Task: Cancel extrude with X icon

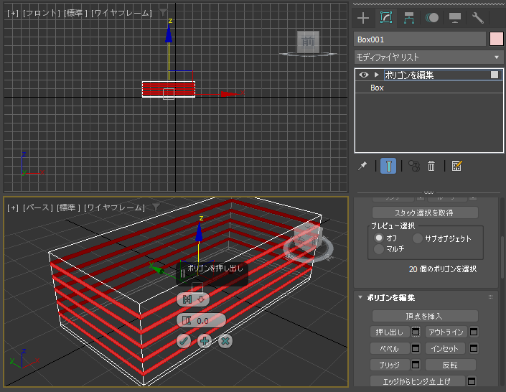Action: tap(225, 341)
